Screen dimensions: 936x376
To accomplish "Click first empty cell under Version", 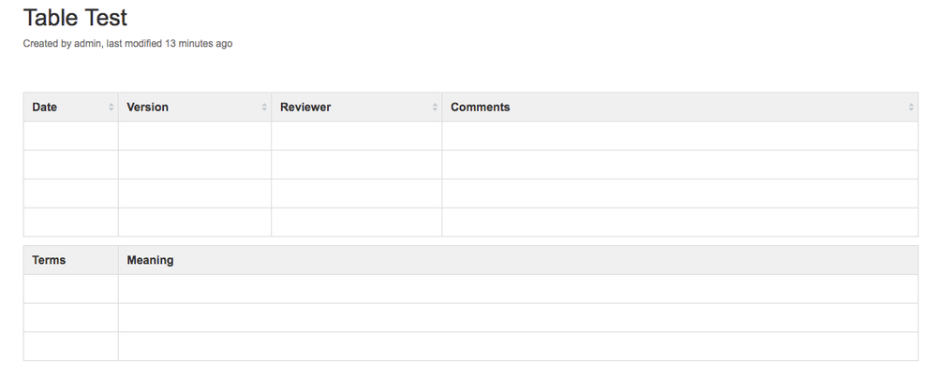I will pyautogui.click(x=195, y=136).
